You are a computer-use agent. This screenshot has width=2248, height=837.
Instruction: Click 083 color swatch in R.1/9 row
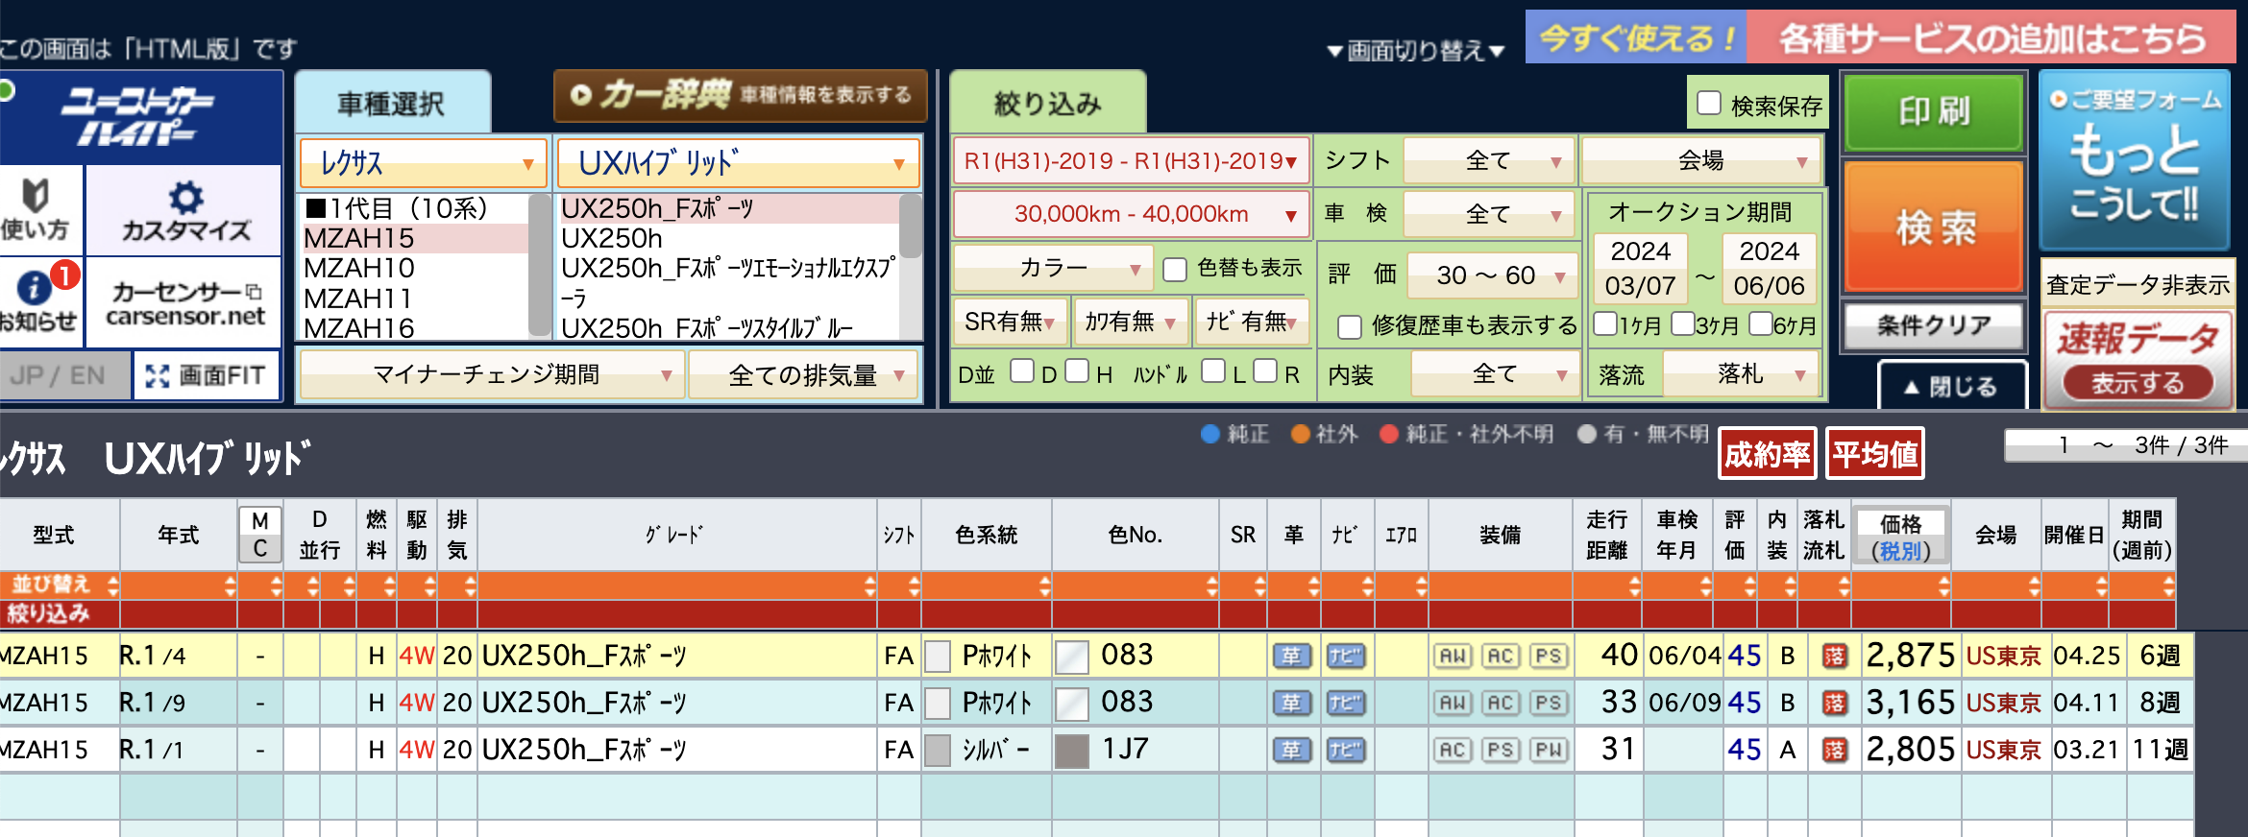(1072, 704)
